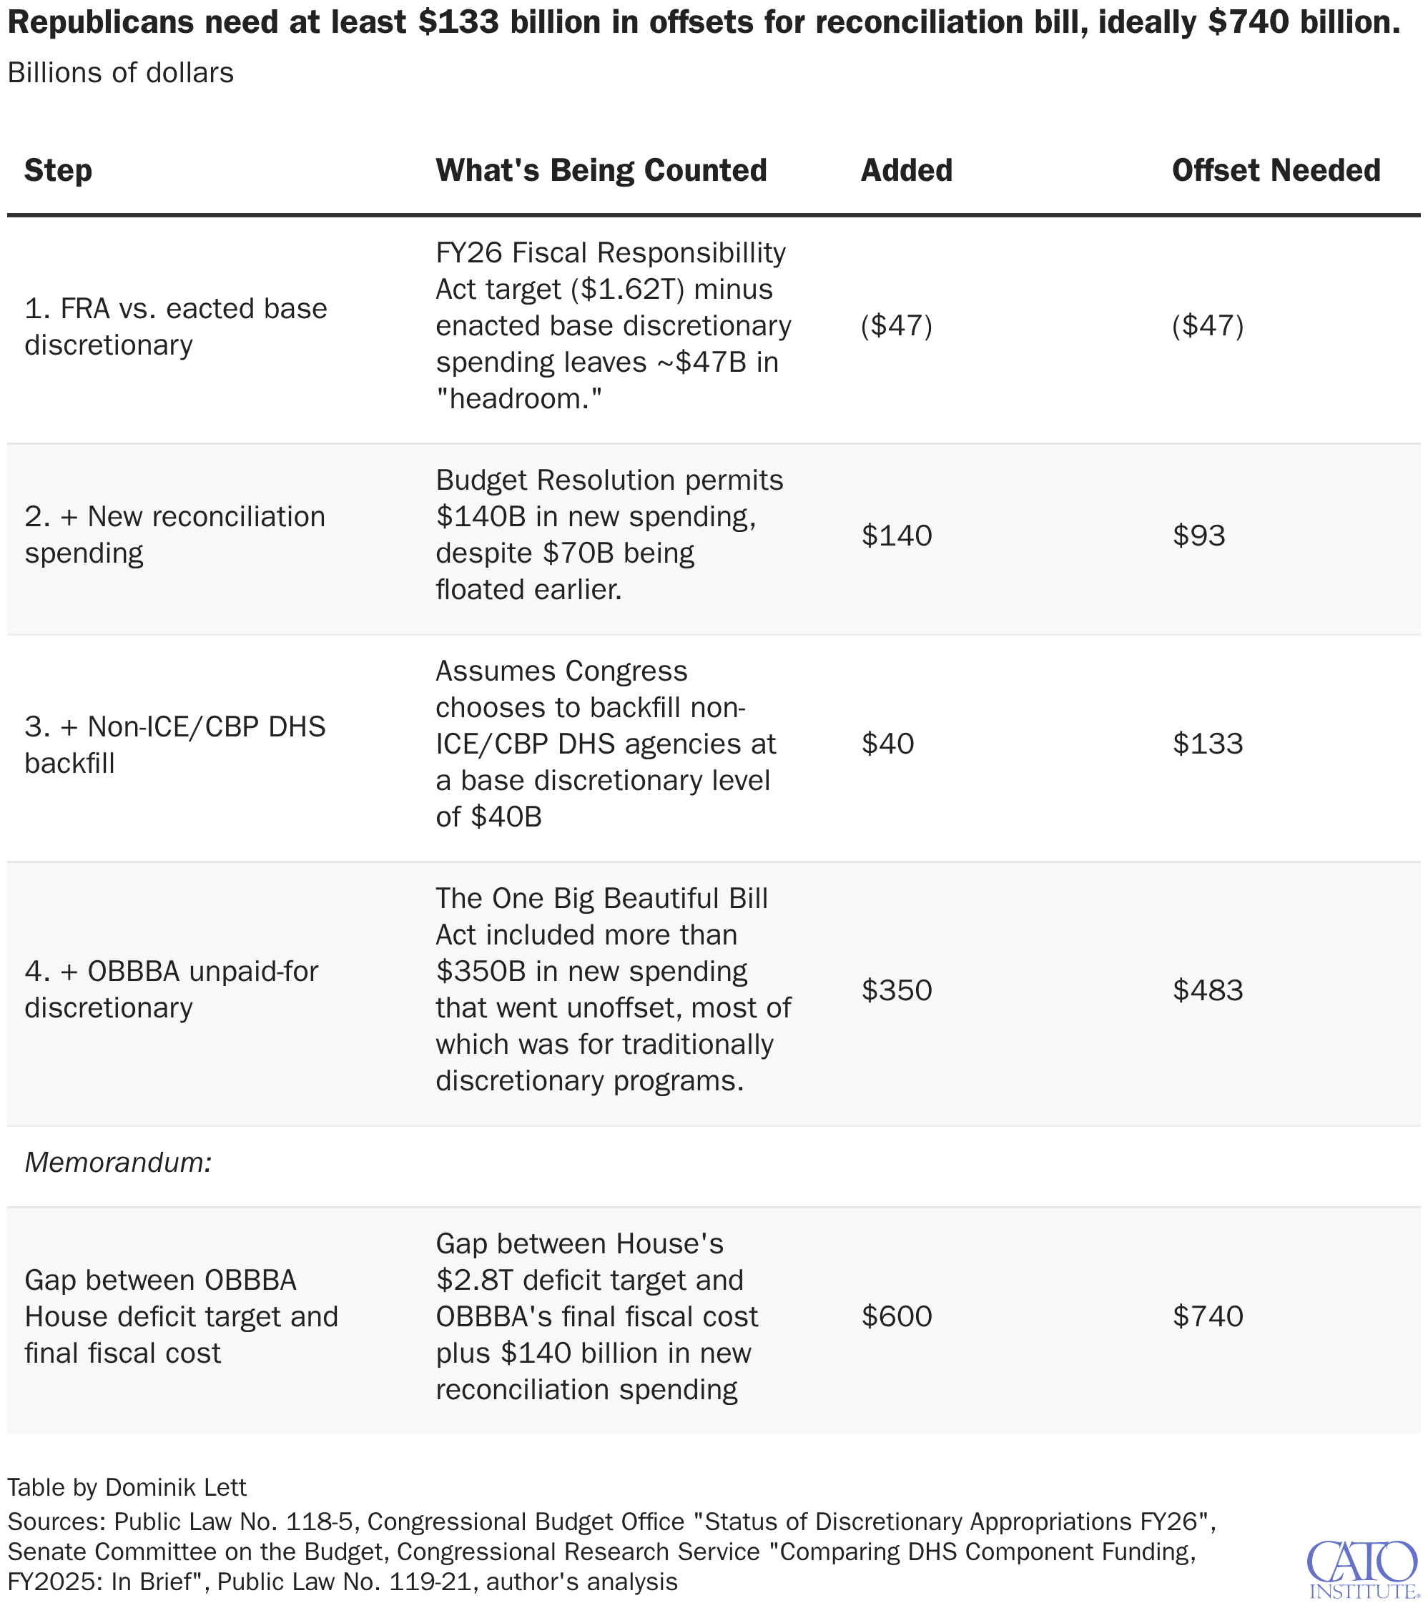Click the $740 Offset Needed value

(1208, 1316)
